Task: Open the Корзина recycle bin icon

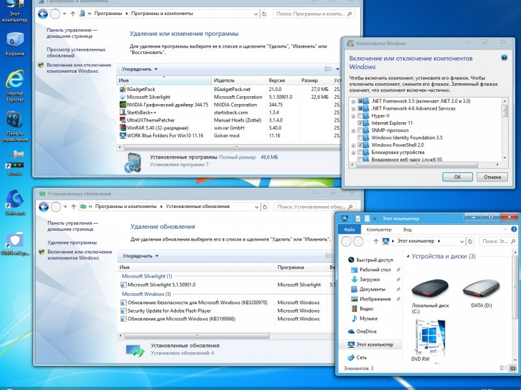Action: tap(15, 44)
